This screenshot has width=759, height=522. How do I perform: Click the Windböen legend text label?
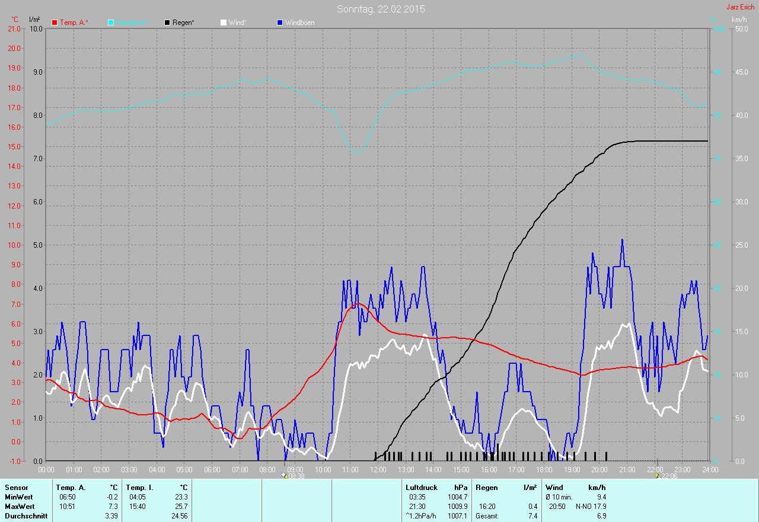300,23
